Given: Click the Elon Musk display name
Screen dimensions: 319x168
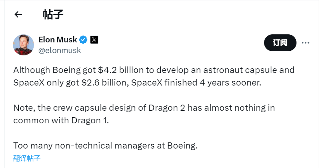Looking at the screenshot, I should (57, 39).
